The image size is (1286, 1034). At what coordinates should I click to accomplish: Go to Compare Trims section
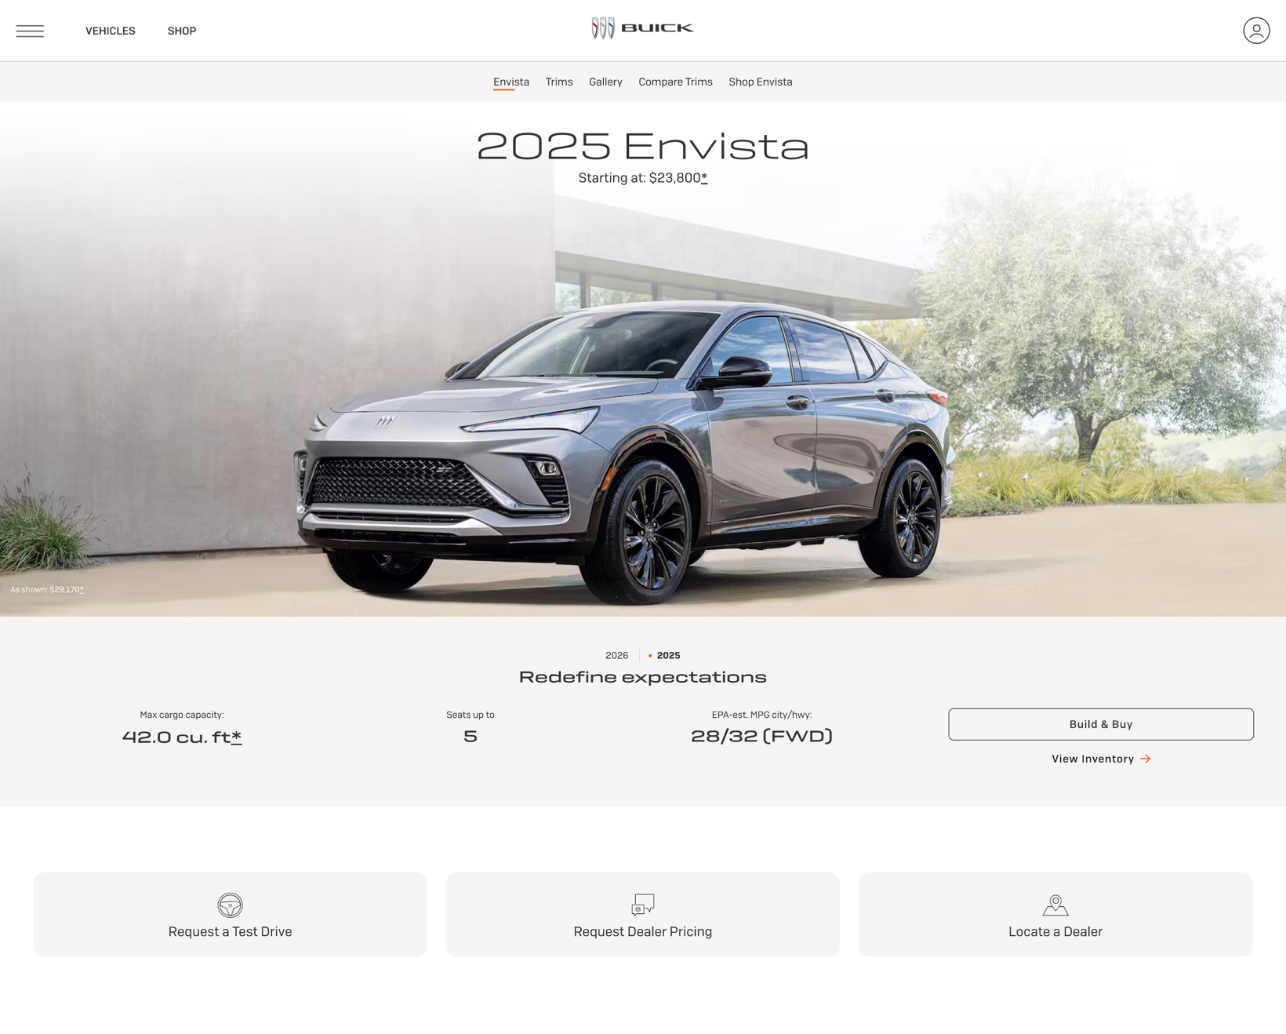point(675,82)
